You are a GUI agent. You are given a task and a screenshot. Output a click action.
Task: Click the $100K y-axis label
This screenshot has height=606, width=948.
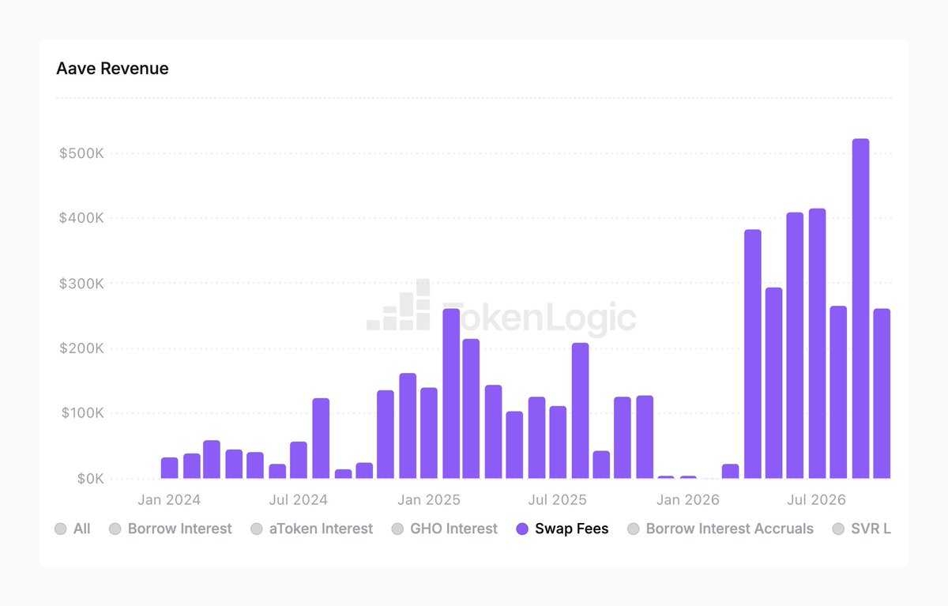click(81, 413)
